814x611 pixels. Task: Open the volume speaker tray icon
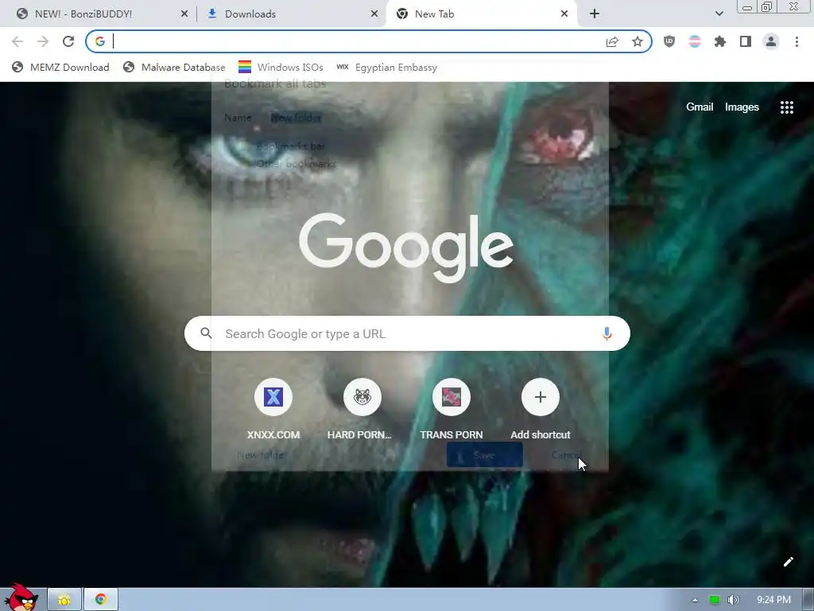[x=733, y=600]
